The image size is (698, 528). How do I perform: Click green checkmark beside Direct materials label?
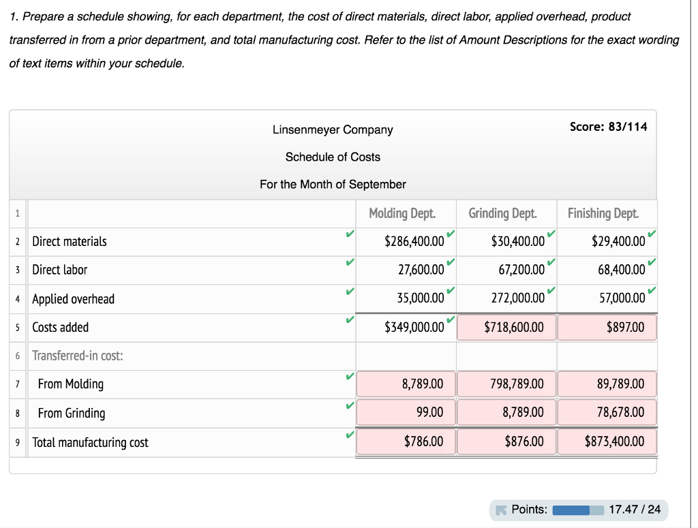pyautogui.click(x=350, y=234)
